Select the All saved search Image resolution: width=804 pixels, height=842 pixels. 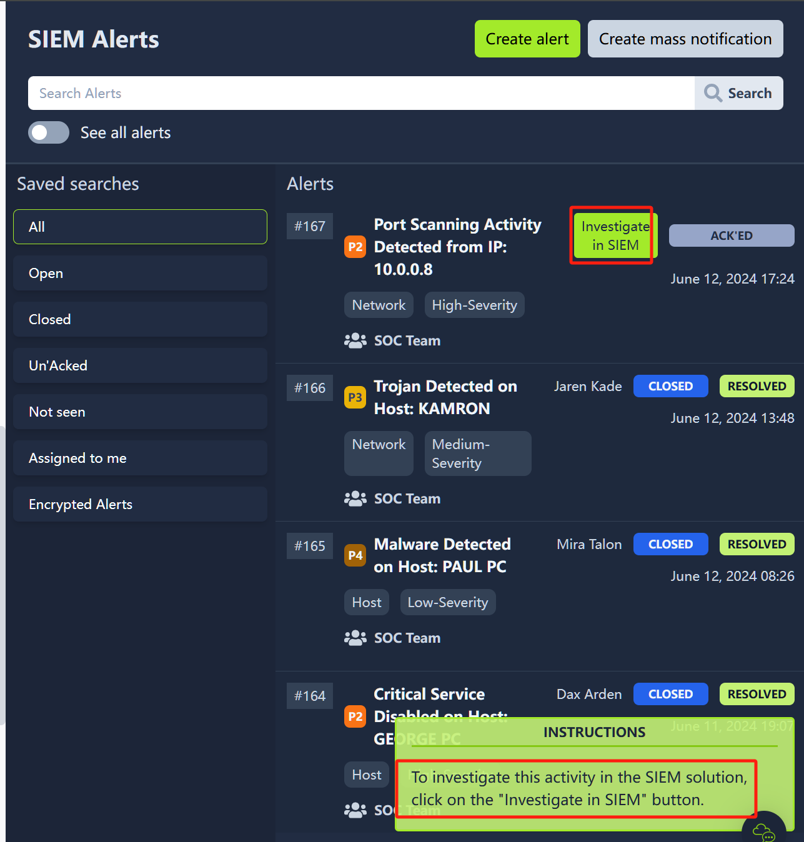coord(140,227)
